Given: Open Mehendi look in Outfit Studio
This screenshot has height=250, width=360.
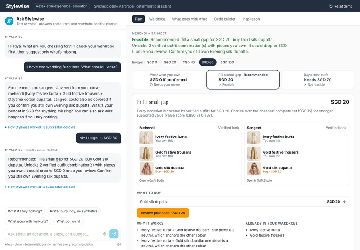Looking at the screenshot, I should [152, 181].
